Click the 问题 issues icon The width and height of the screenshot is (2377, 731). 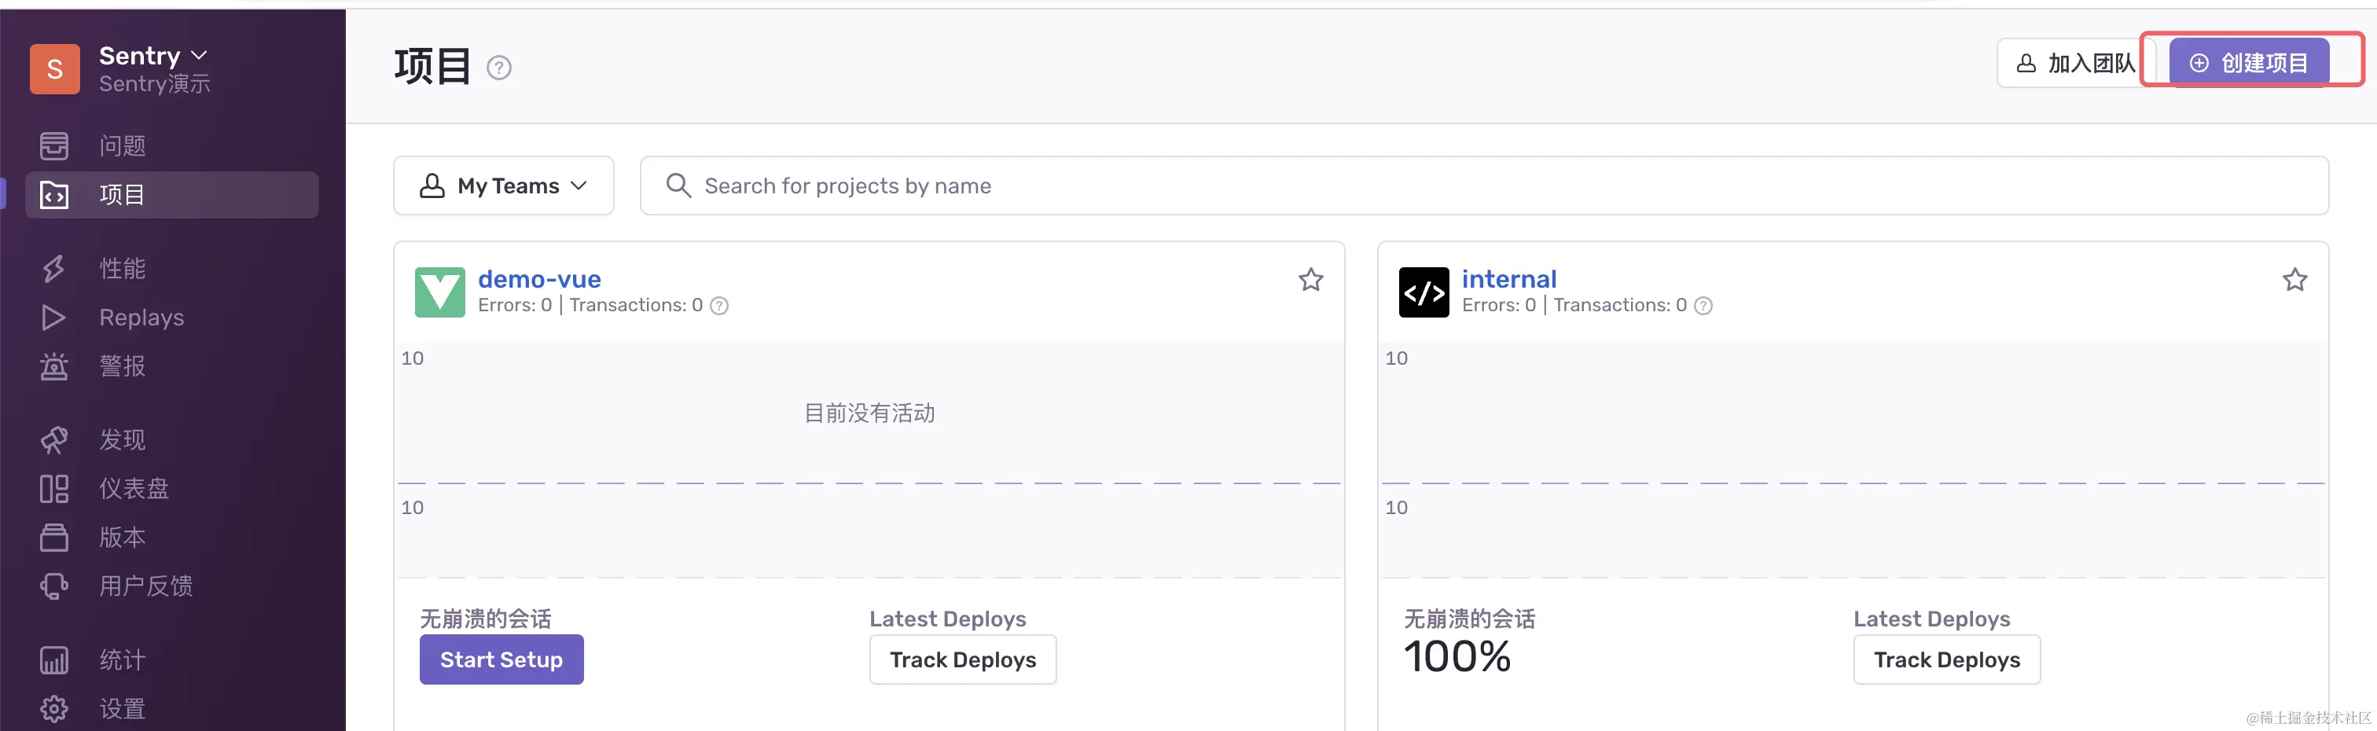(x=53, y=146)
